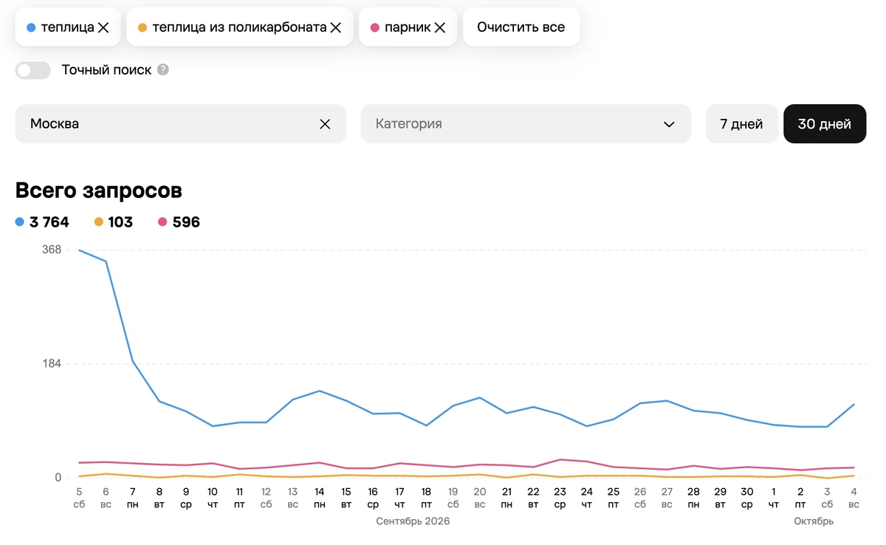Click the Москва region input
This screenshot has width=886, height=545.
pos(180,124)
